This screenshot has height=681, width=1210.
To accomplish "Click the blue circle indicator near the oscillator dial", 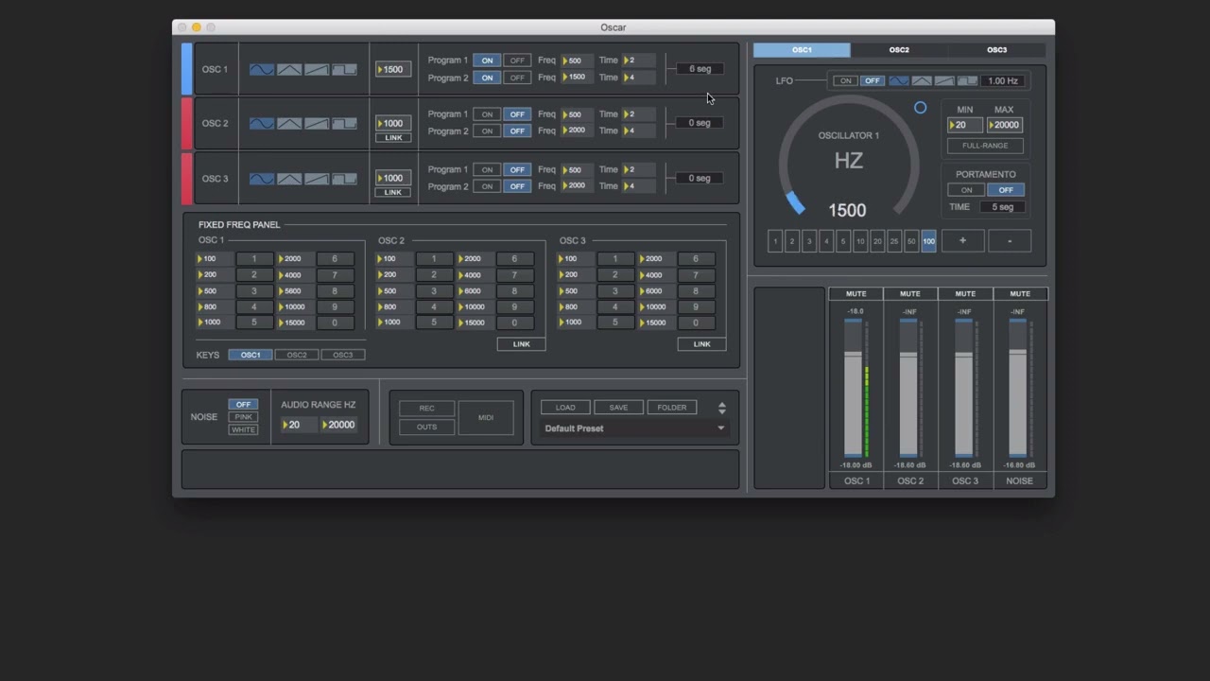I will [920, 108].
